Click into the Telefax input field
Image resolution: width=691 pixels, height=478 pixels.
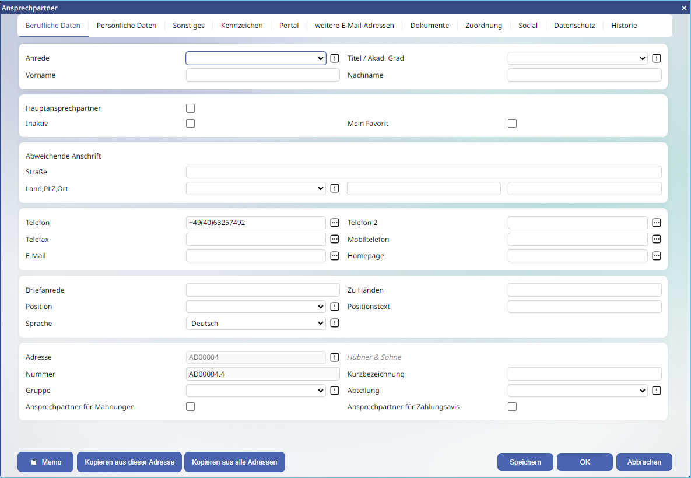[256, 239]
